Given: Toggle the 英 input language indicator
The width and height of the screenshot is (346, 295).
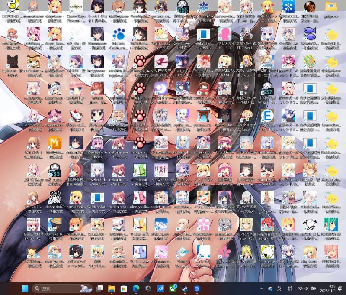Looking at the screenshot, I should [x=279, y=289].
